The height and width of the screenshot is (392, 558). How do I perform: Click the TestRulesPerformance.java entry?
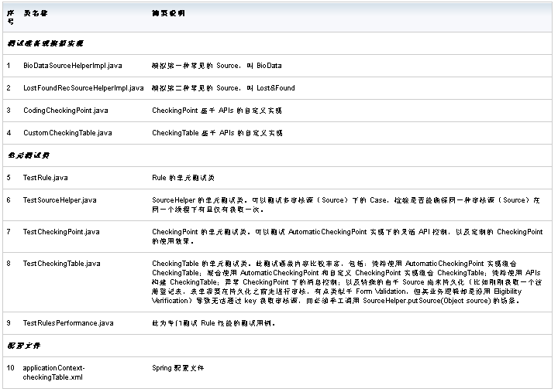click(68, 322)
